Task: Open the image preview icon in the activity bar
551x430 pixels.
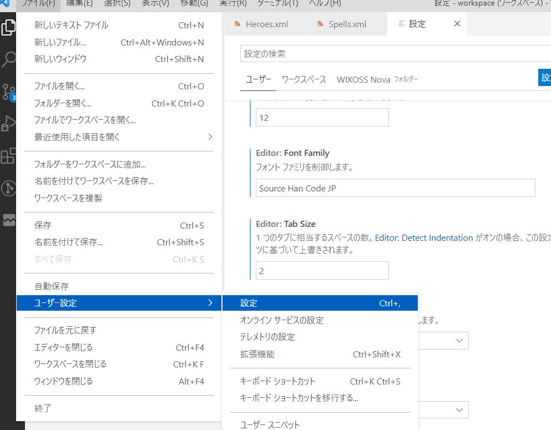Action: tap(9, 220)
